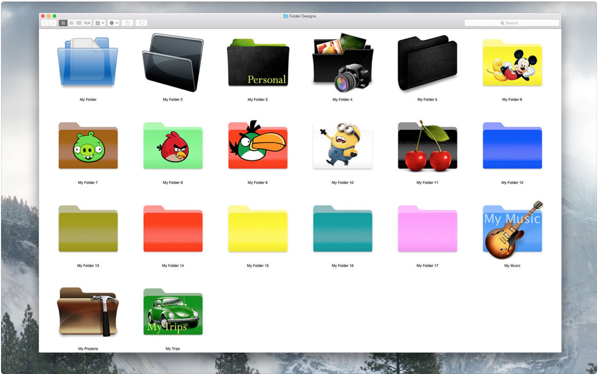
Task: Click the Share toolbar button
Action: point(127,23)
